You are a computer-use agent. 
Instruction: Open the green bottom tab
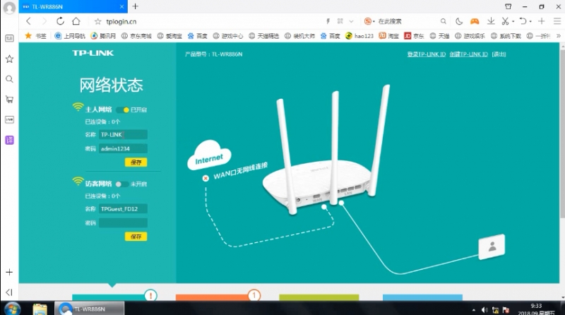click(x=319, y=297)
